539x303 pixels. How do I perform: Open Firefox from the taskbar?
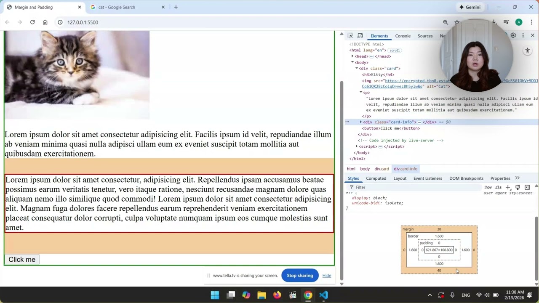(x=277, y=295)
